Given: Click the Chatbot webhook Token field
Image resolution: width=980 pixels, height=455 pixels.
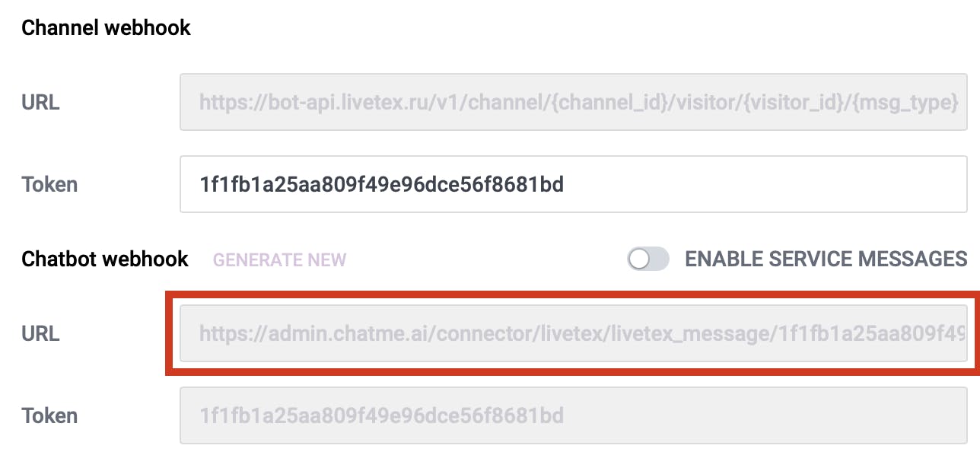Looking at the screenshot, I should point(573,415).
